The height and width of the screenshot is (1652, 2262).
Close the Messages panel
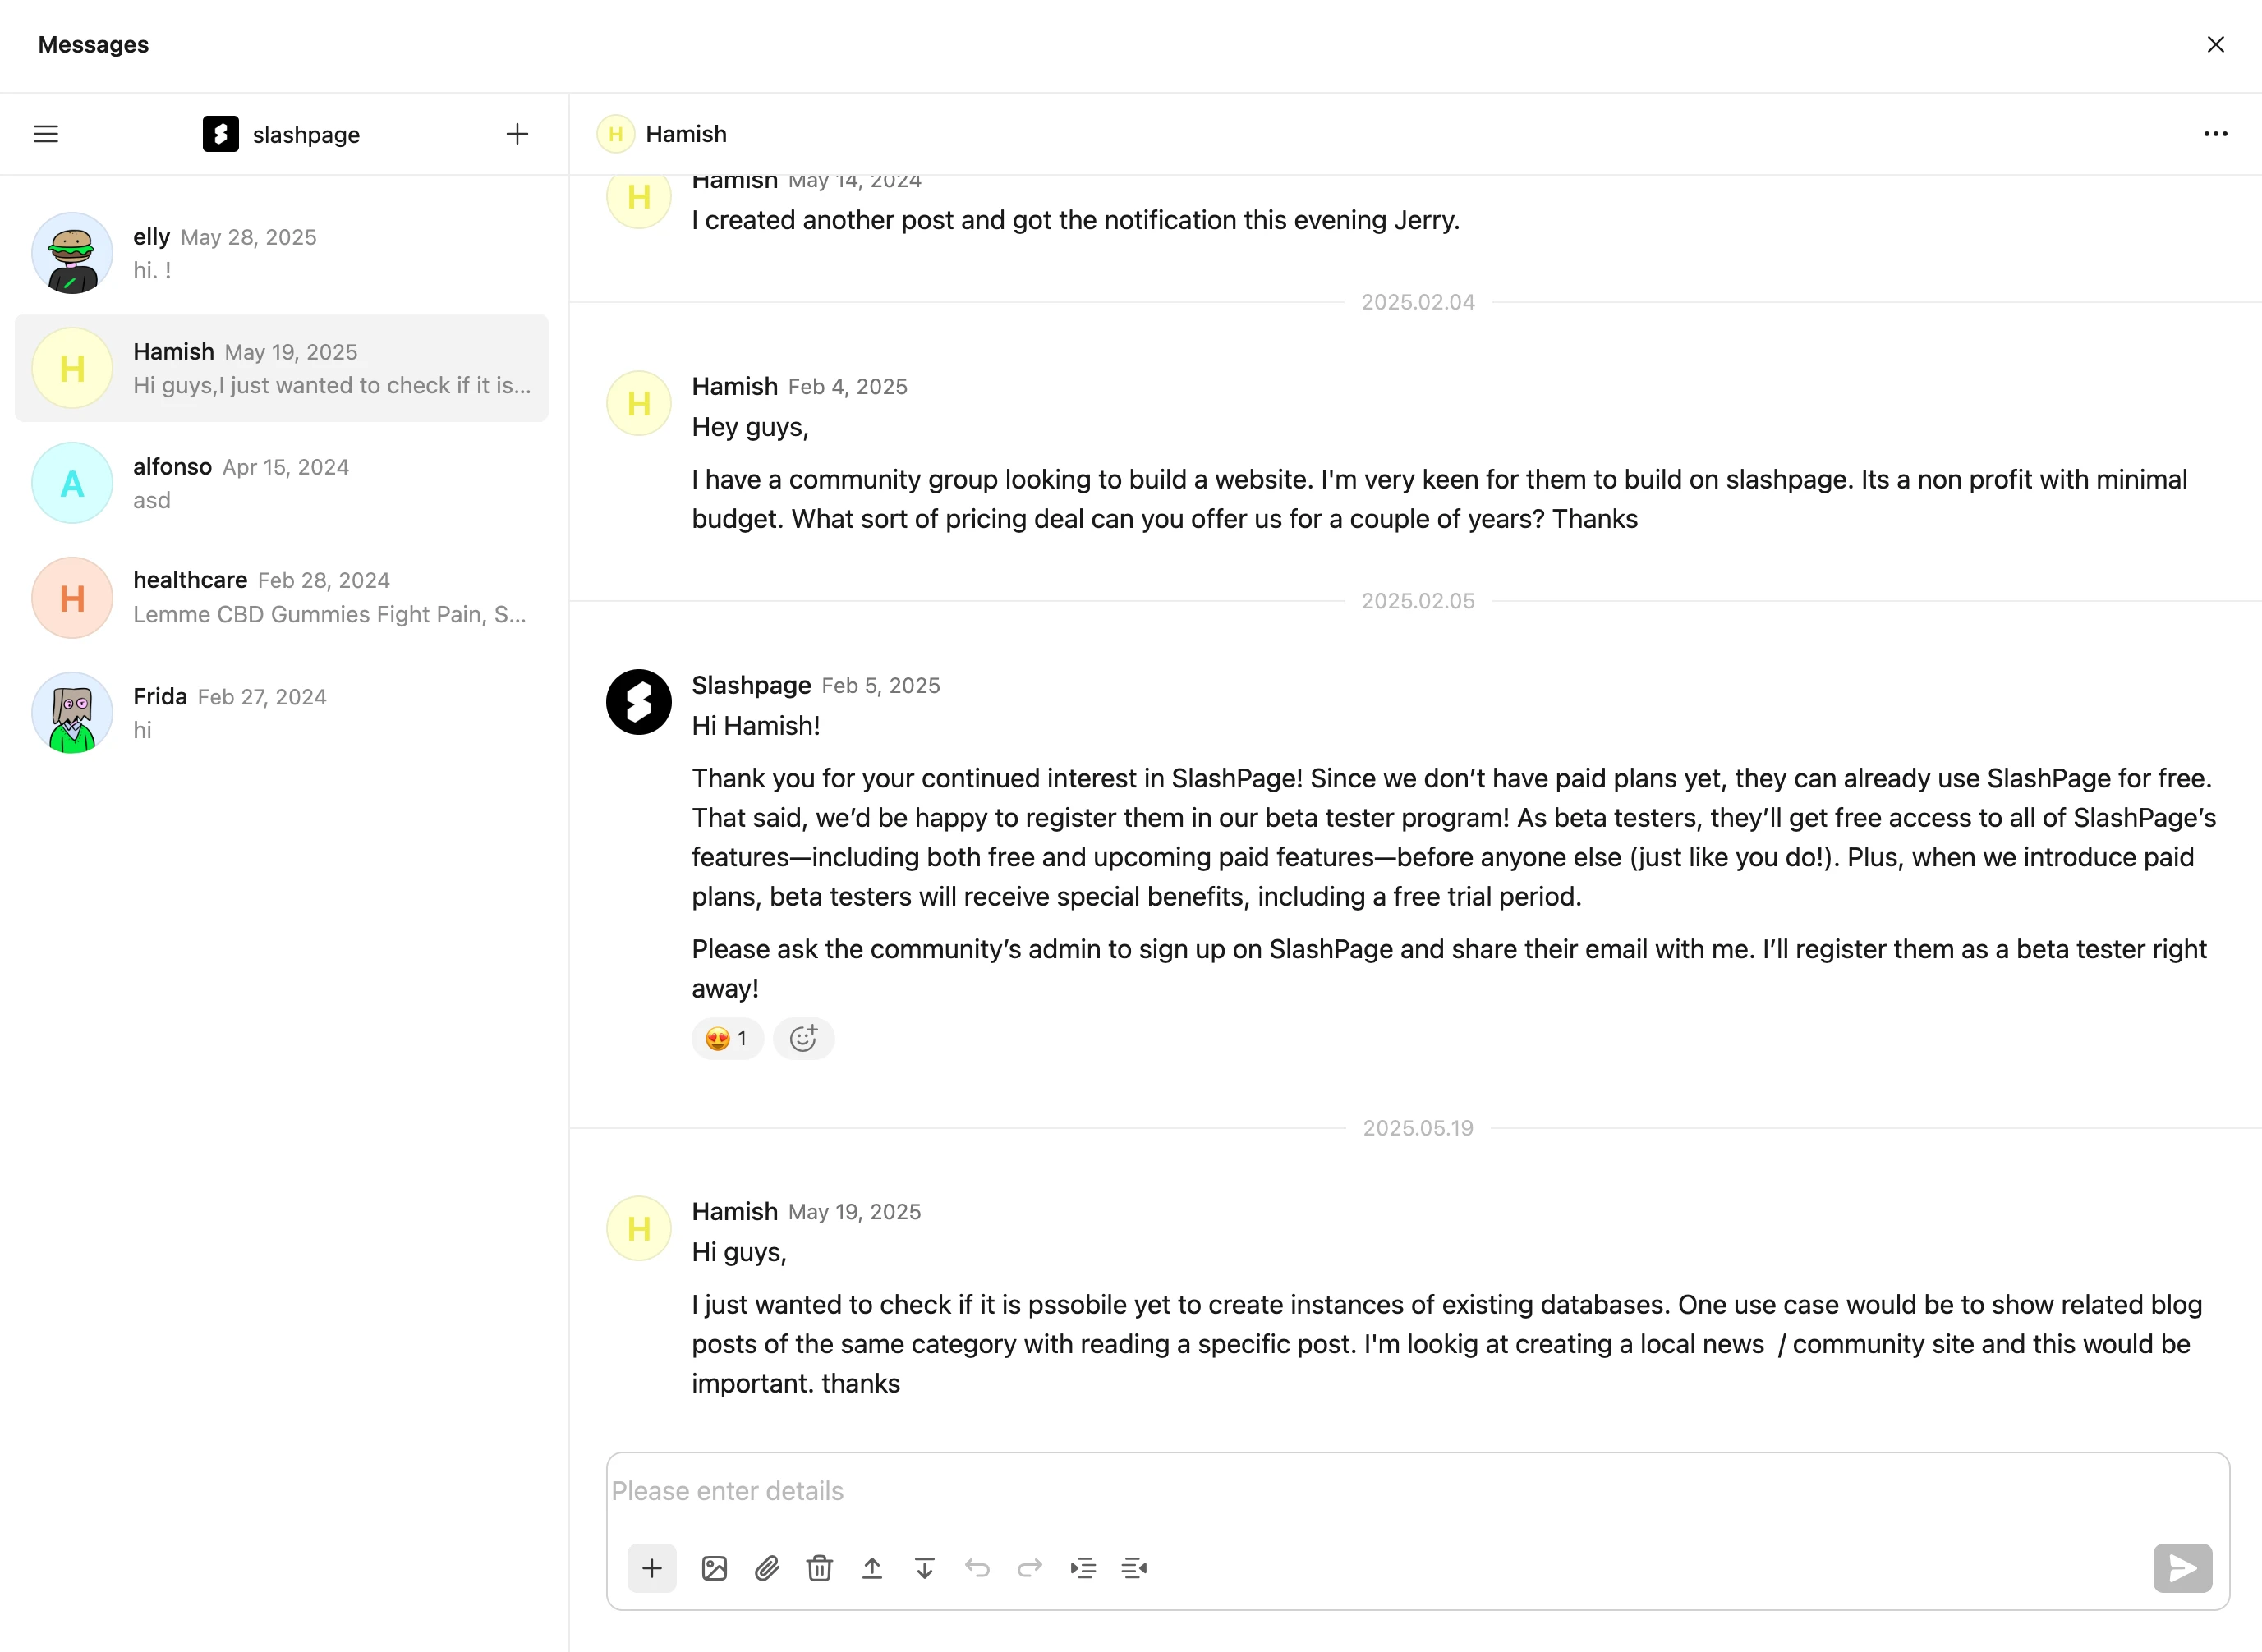click(x=2215, y=45)
